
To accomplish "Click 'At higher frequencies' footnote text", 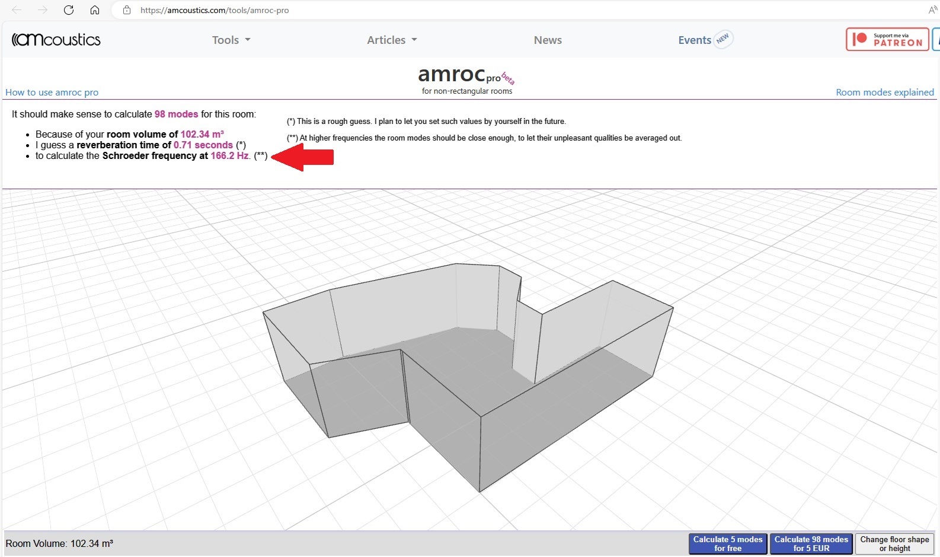I will coord(484,138).
